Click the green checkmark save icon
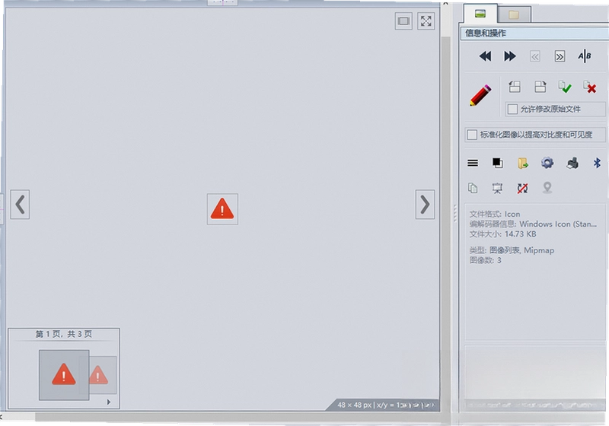 (x=565, y=87)
